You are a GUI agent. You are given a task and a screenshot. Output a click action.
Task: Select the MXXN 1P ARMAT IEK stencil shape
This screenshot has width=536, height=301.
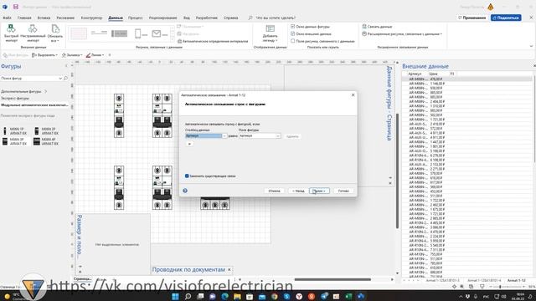coord(16,131)
